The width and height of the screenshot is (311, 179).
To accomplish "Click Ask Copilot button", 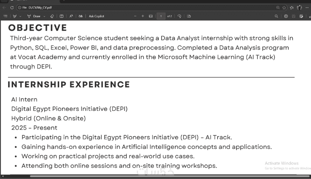I will [96, 16].
